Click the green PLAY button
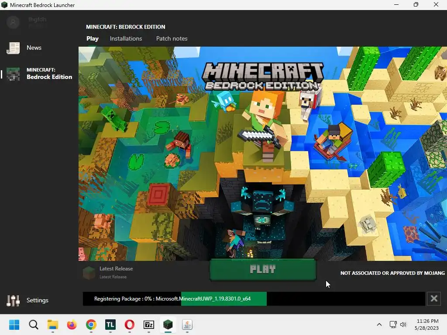 262,270
